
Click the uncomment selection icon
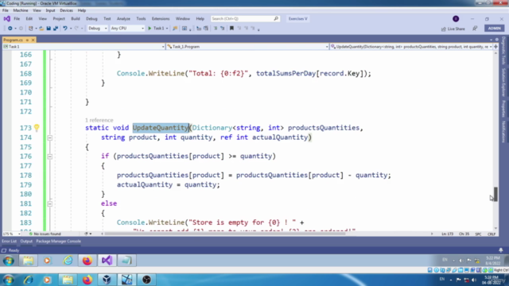(223, 29)
